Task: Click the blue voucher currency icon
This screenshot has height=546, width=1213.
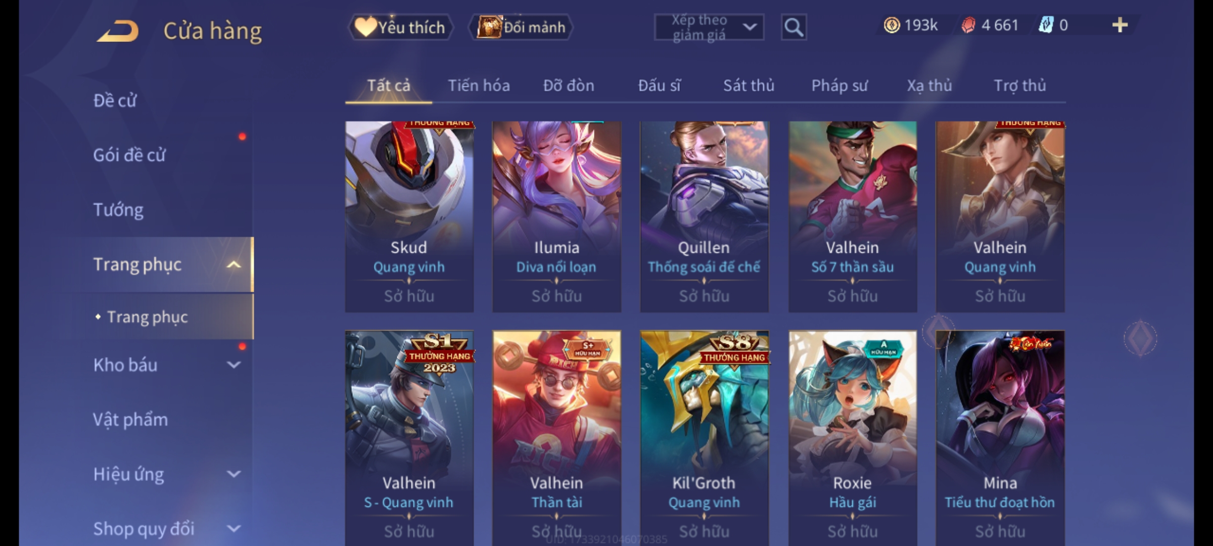Action: (1046, 25)
